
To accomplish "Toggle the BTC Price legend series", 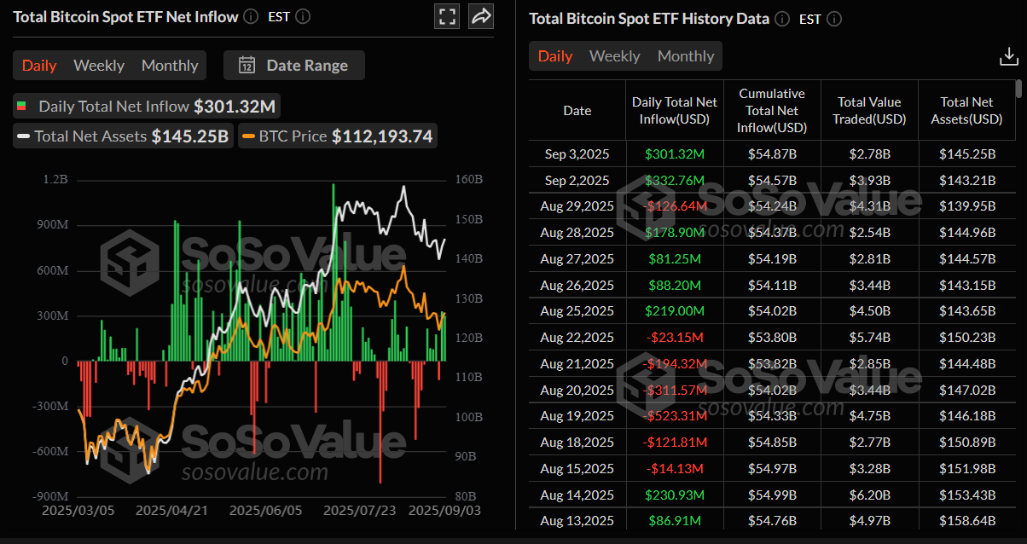I will point(337,136).
